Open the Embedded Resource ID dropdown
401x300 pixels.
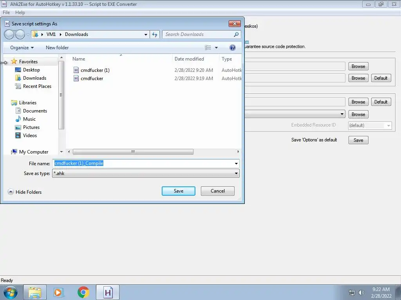(x=388, y=125)
